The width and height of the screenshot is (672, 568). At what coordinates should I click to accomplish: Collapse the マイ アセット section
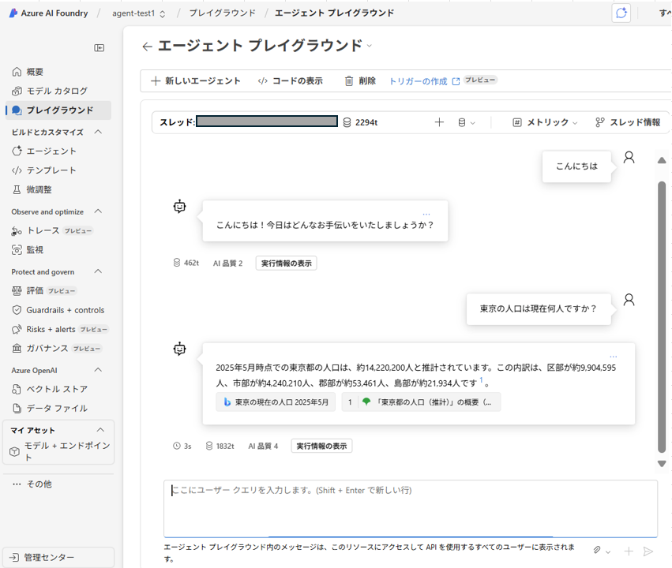[100, 430]
